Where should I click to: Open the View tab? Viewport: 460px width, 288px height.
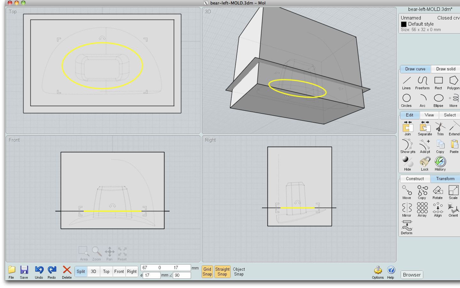tap(429, 115)
